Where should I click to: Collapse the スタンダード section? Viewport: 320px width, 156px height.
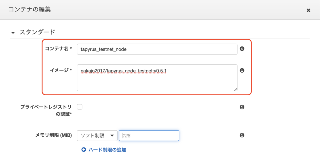point(13,33)
